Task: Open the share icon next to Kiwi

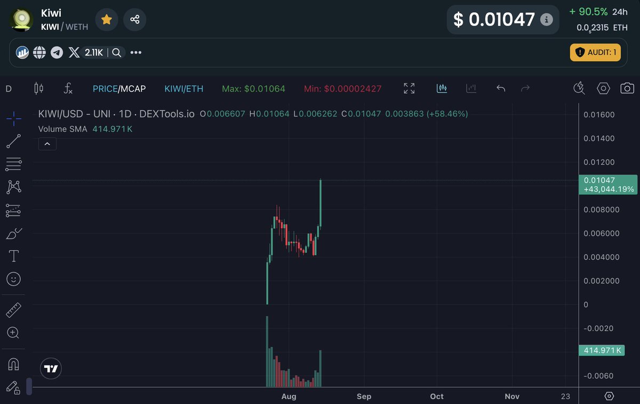Action: click(x=134, y=20)
